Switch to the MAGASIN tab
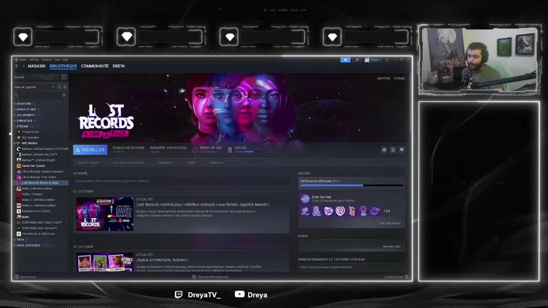Screen dimensions: 548x308 coord(36,66)
